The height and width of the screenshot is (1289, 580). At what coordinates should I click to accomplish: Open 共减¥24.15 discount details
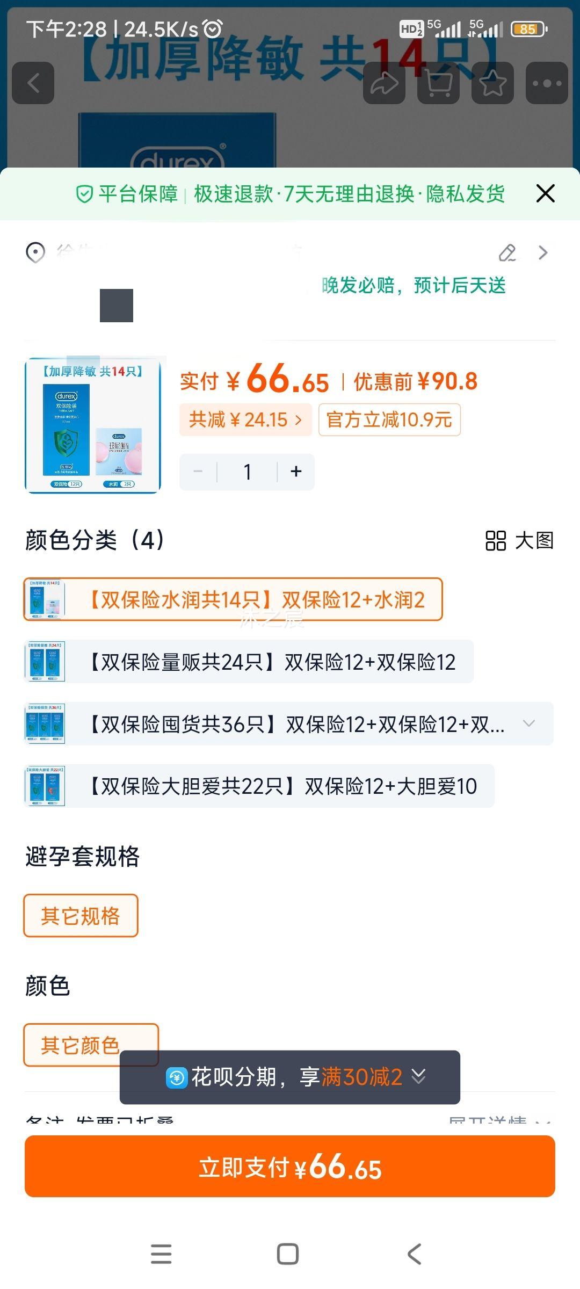click(245, 419)
